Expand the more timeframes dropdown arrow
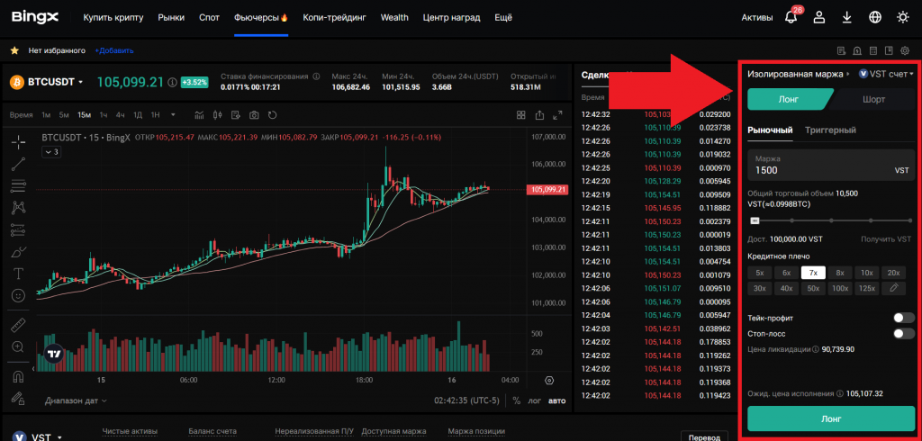The image size is (922, 441). tap(173, 114)
